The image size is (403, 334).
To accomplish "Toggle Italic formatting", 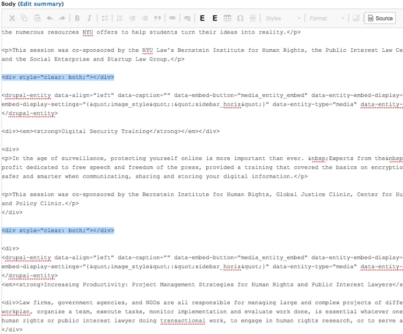I will point(89,18).
